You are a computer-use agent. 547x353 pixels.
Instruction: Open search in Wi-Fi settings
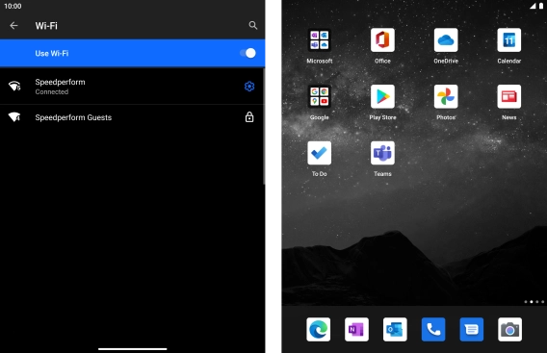pos(253,25)
